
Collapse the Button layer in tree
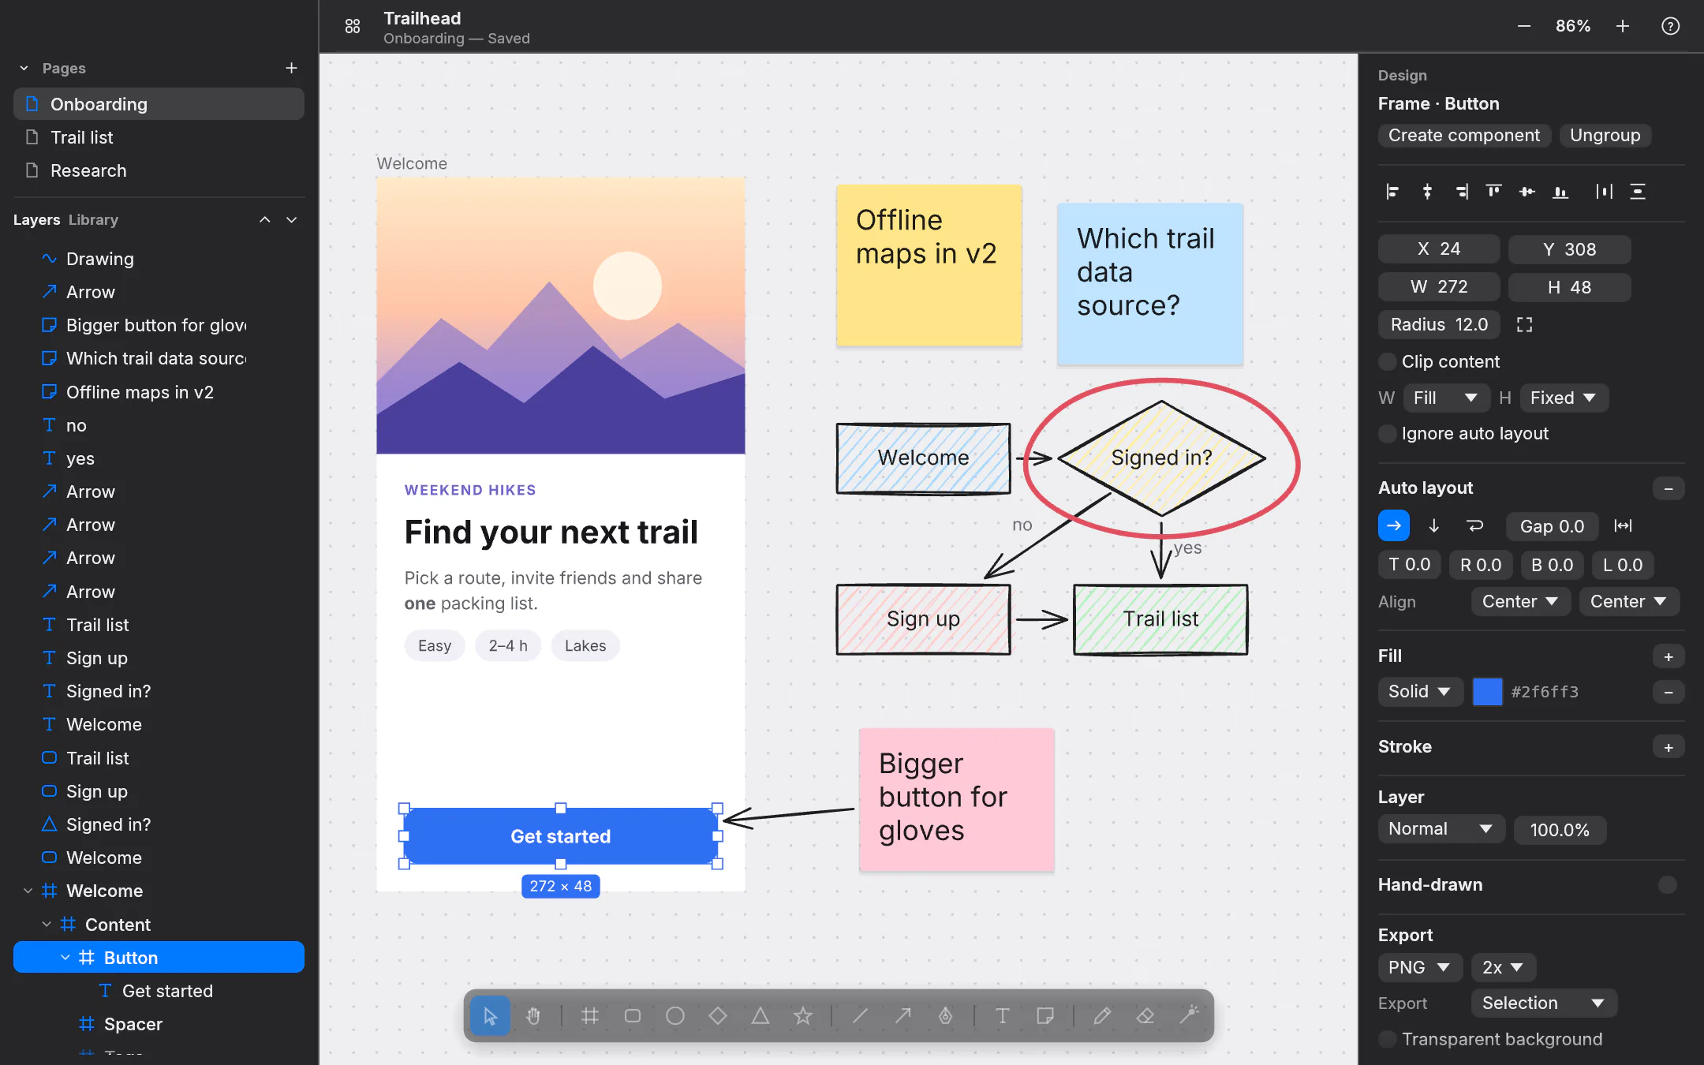coord(65,958)
